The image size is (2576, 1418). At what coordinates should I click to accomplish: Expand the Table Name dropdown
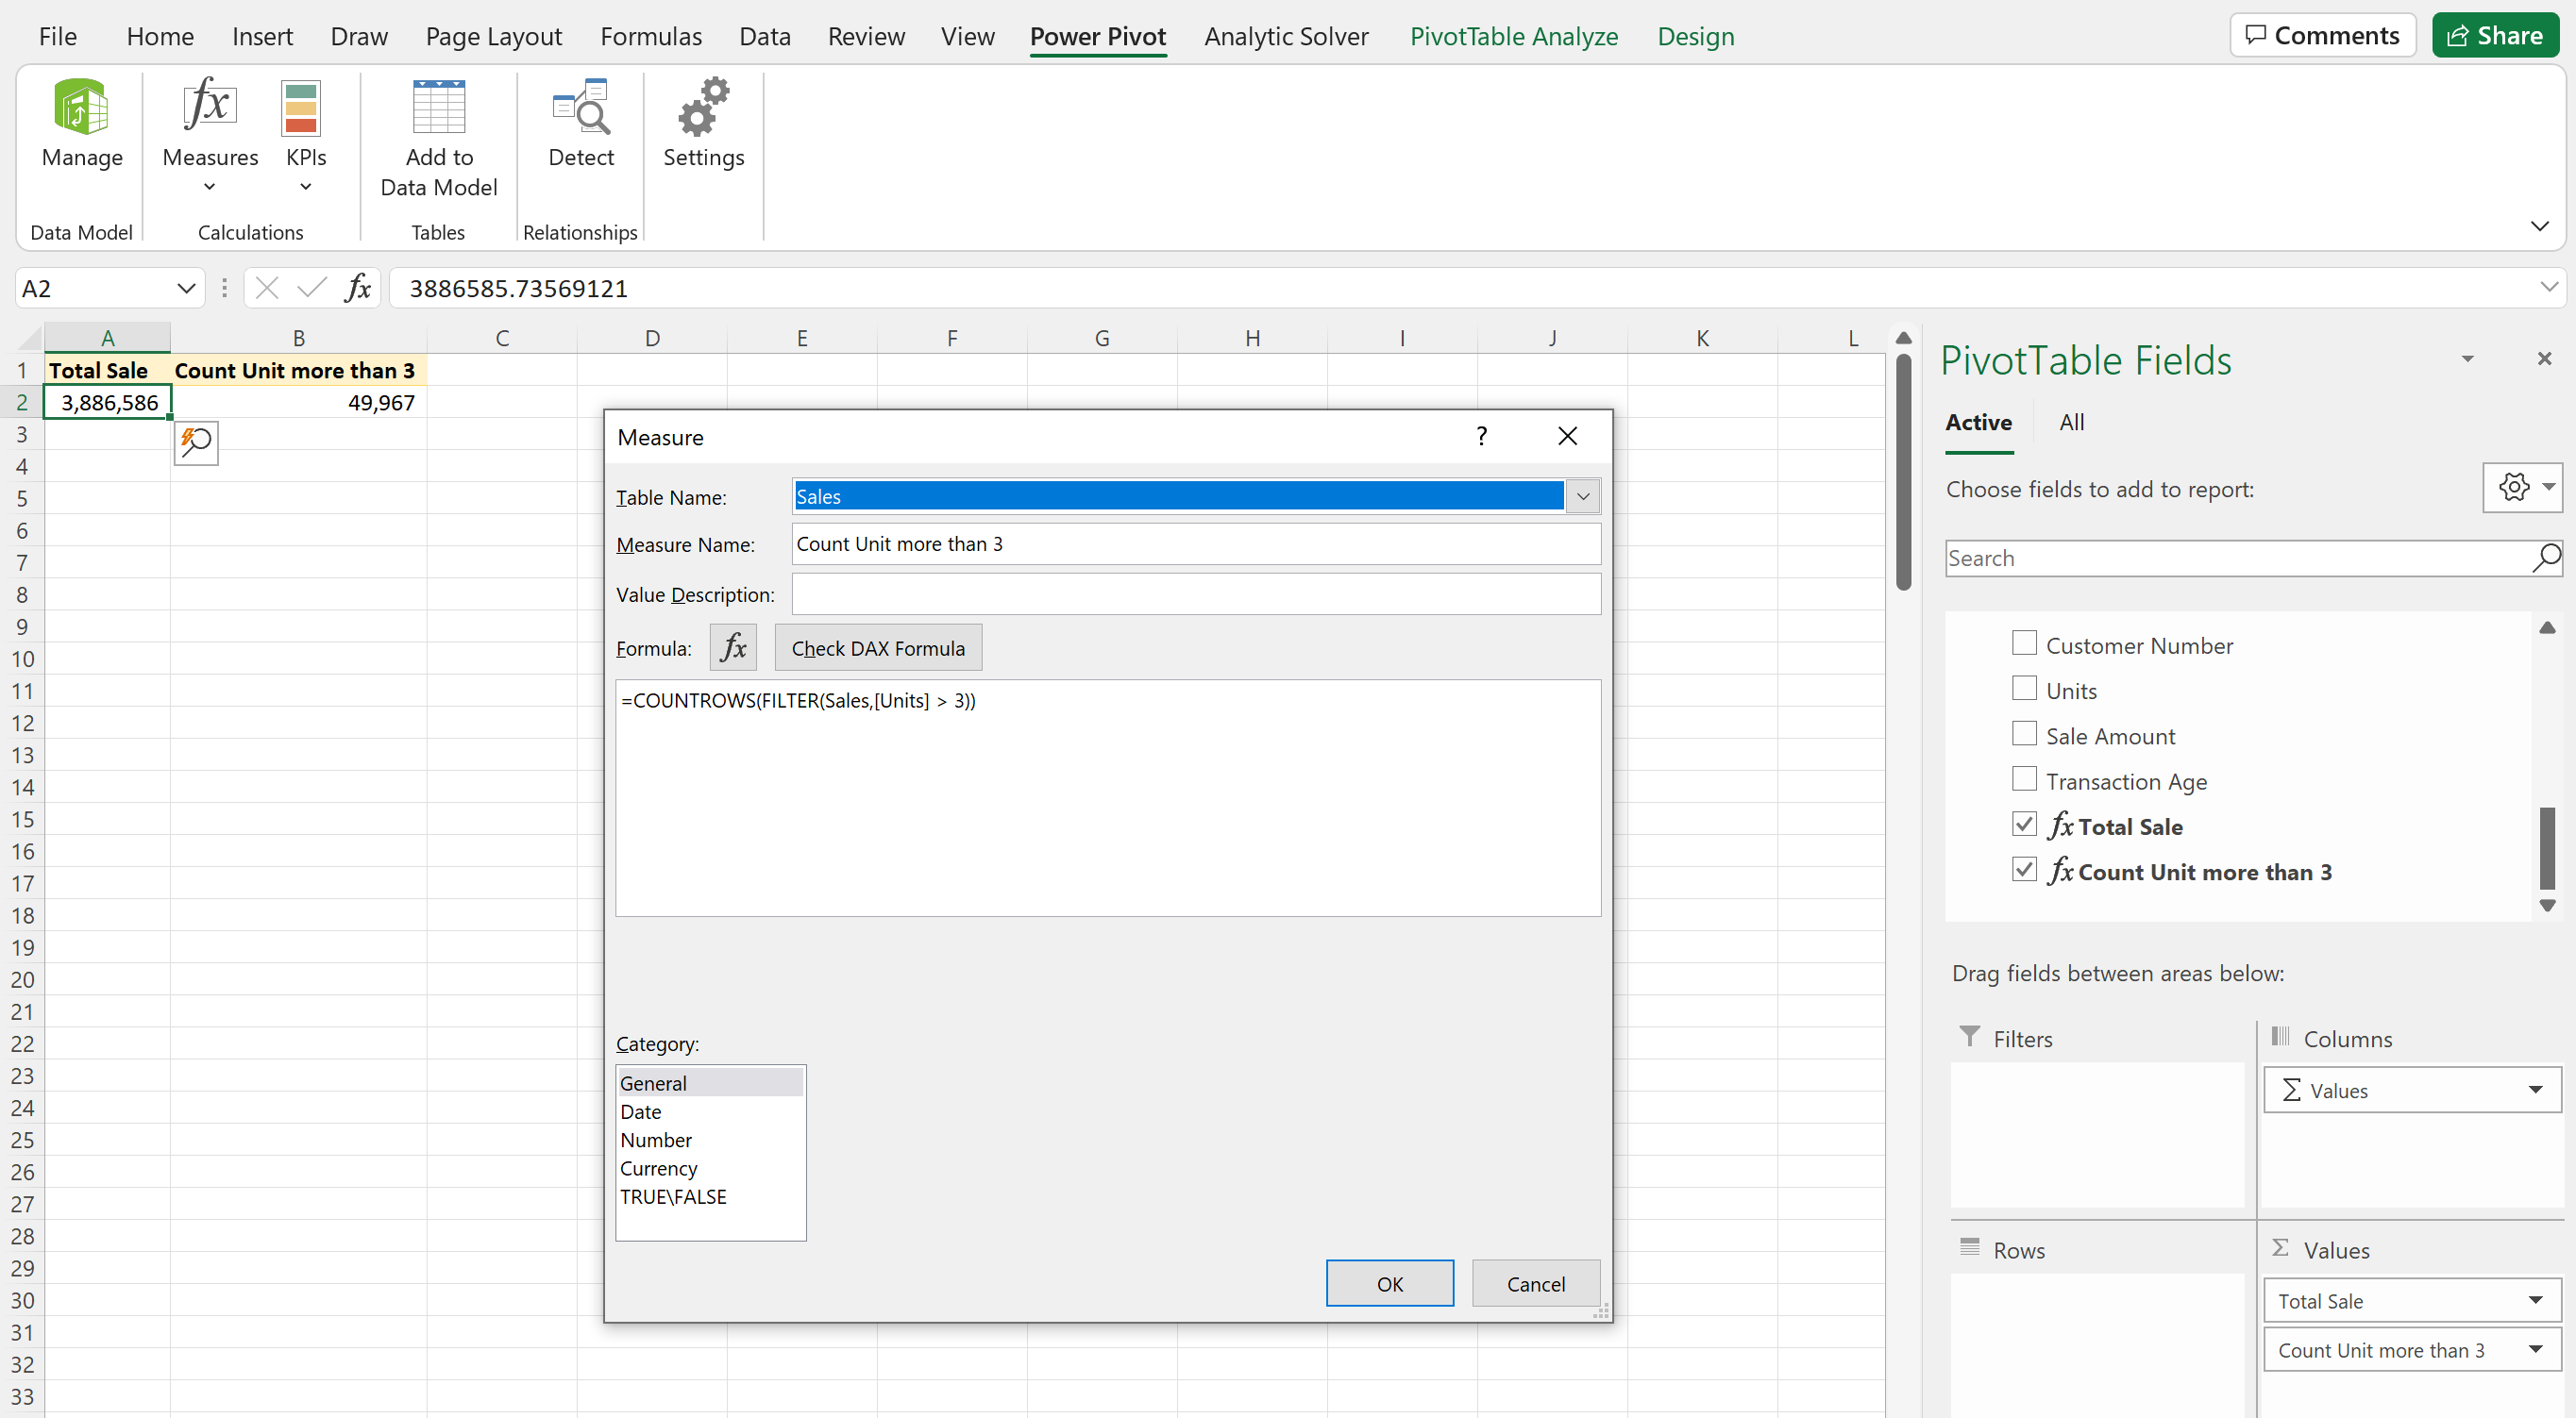point(1582,496)
